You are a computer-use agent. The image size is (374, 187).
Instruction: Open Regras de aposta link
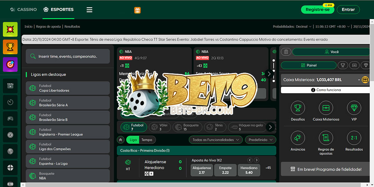(48, 26)
